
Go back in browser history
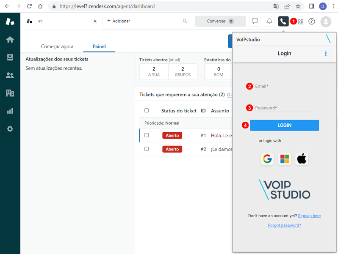coord(7,6)
